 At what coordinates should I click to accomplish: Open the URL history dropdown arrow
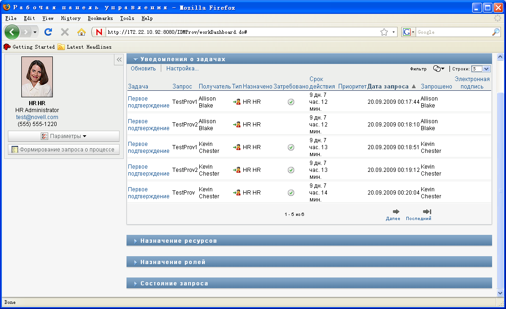click(393, 32)
